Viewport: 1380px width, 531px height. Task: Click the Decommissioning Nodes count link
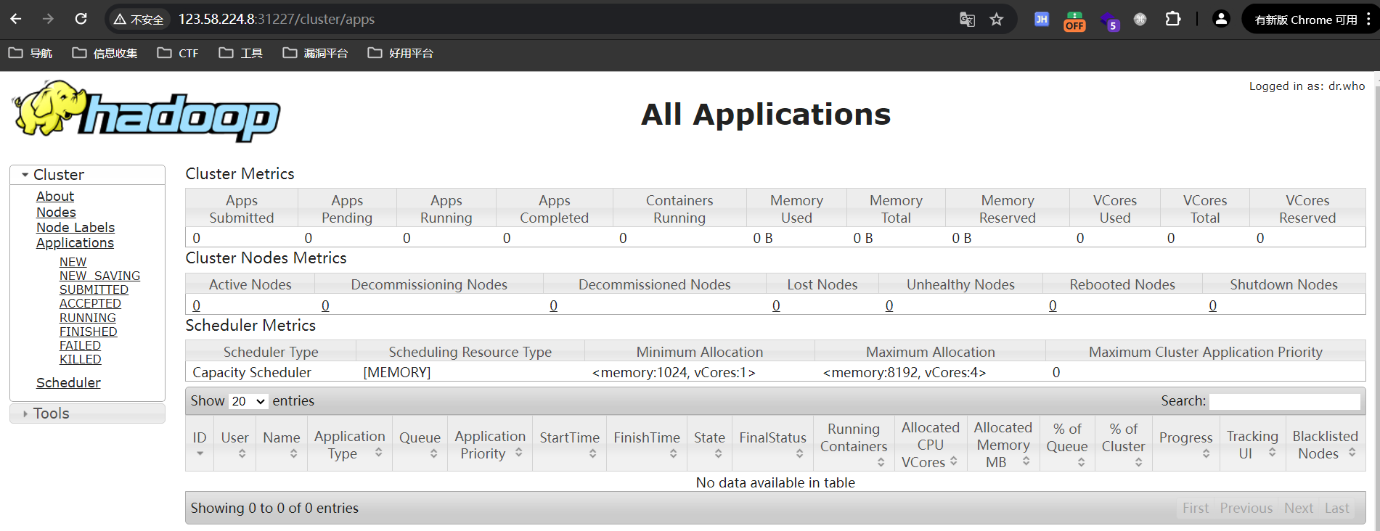pos(325,305)
